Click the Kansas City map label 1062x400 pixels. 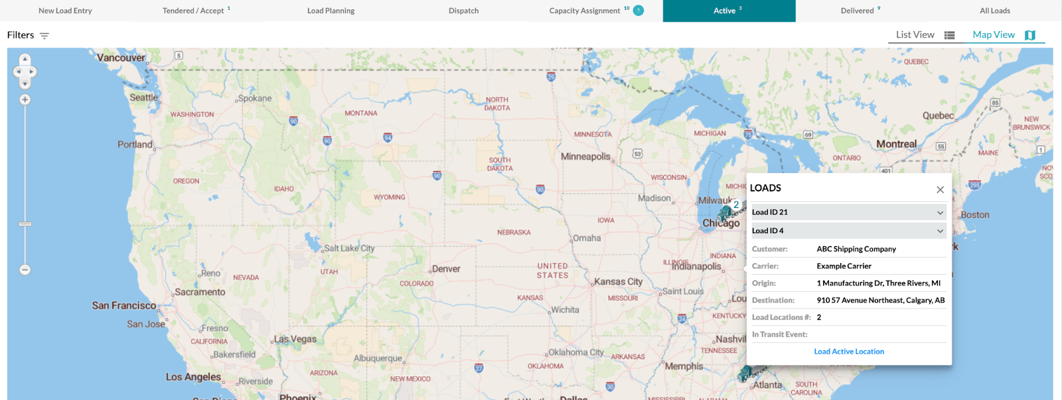point(618,281)
